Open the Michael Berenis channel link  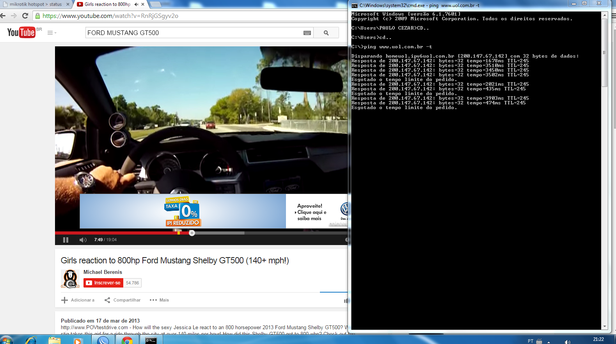pos(103,272)
